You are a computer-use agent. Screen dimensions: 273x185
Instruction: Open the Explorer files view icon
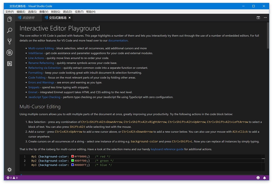click(9, 19)
